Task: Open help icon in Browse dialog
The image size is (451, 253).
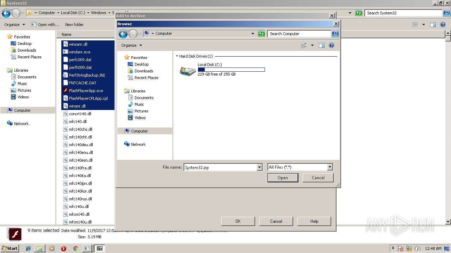Action: point(331,45)
